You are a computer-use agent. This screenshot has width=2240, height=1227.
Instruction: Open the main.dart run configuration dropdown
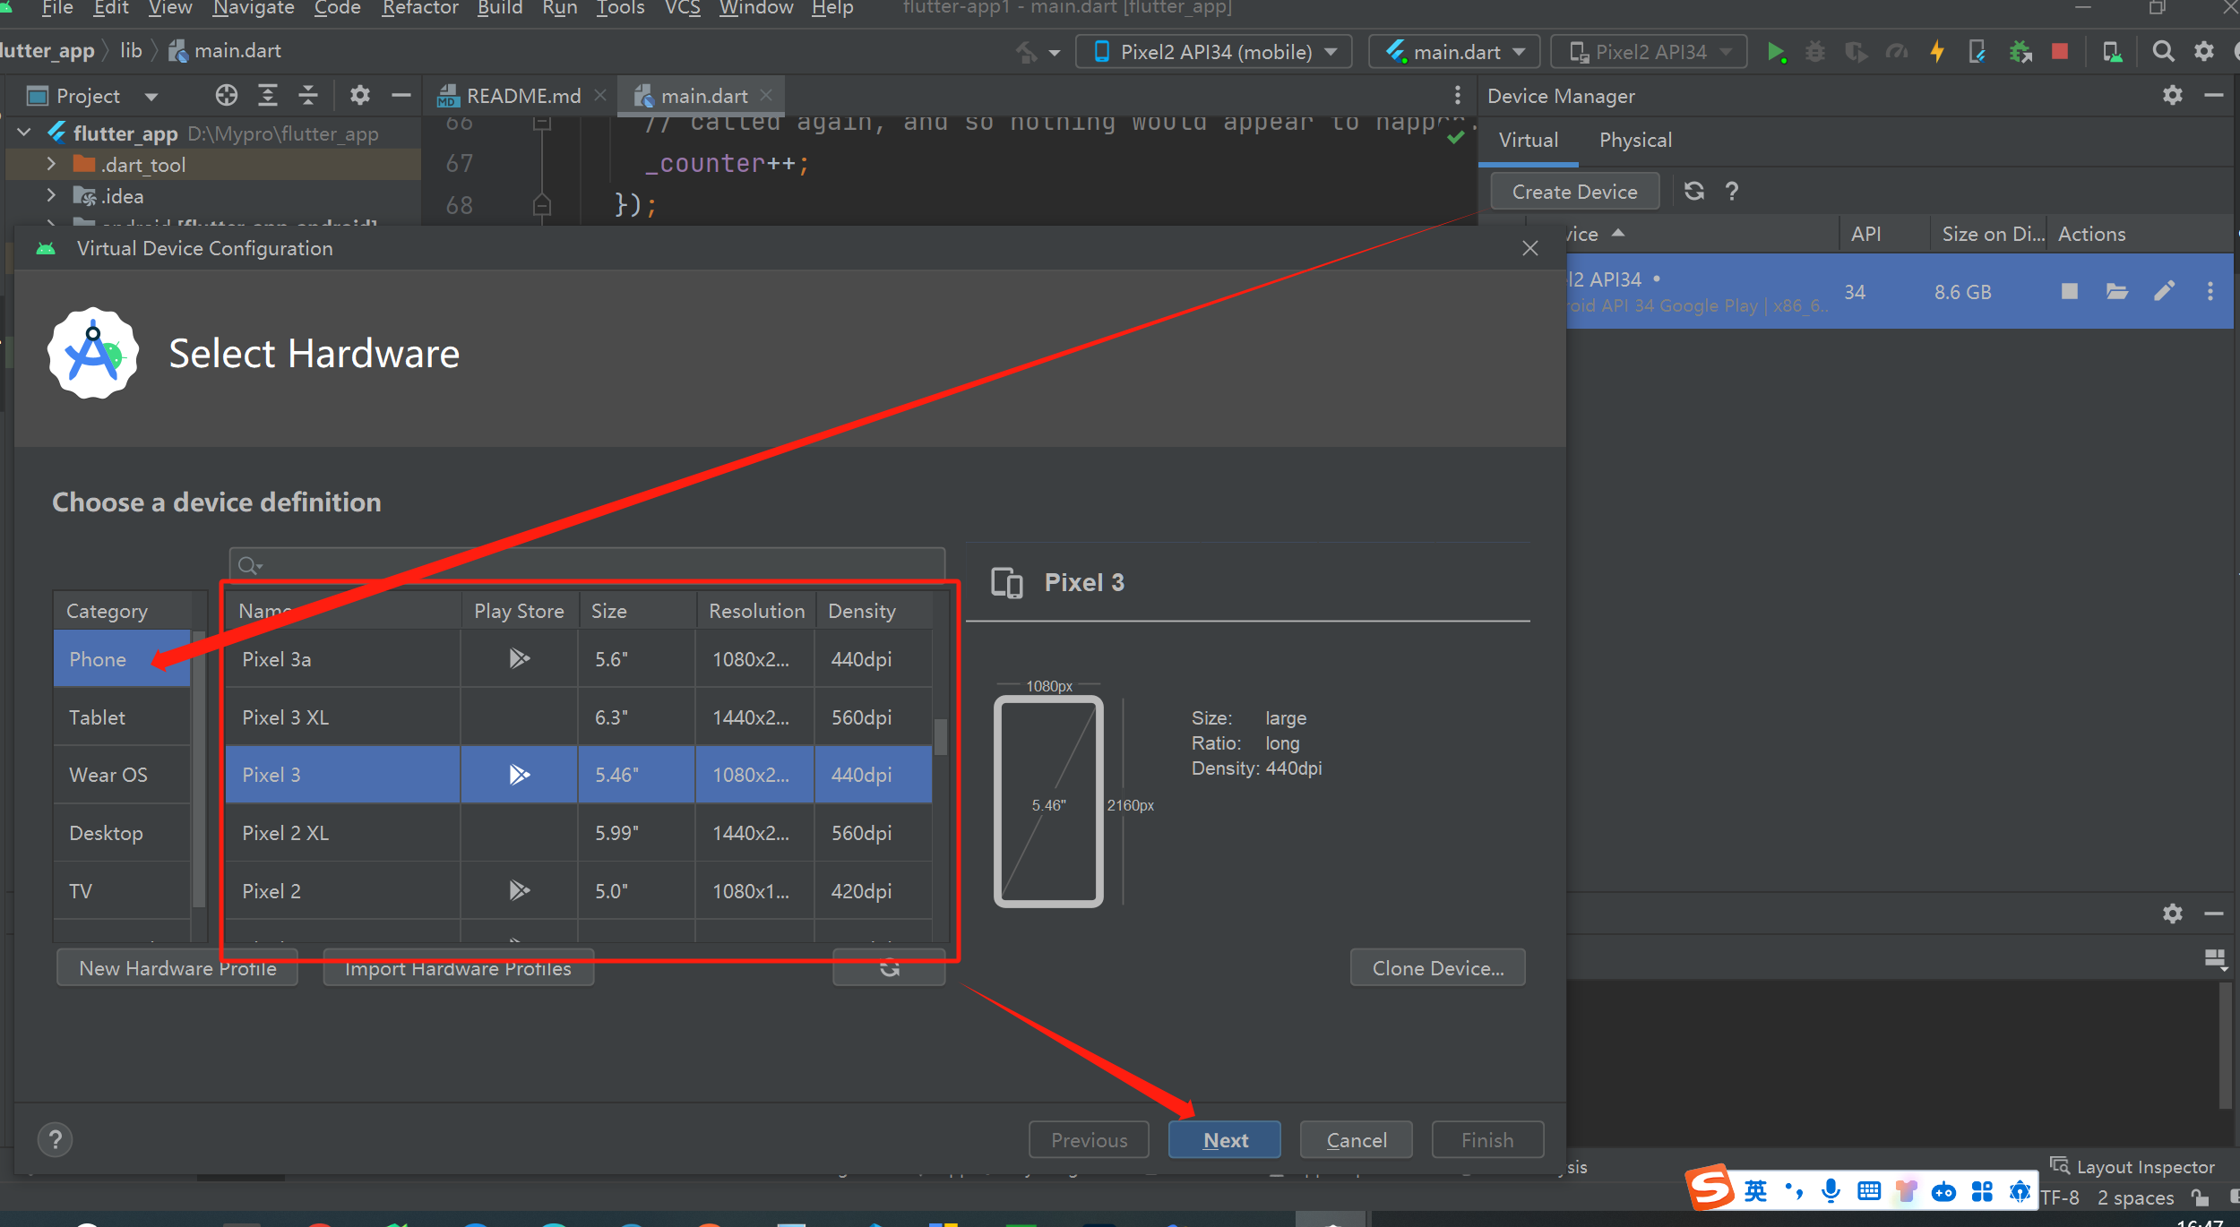coord(1453,51)
